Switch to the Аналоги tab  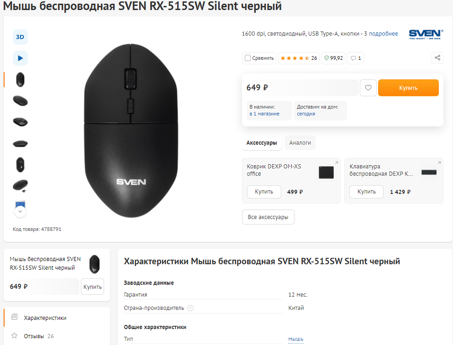pyautogui.click(x=300, y=143)
